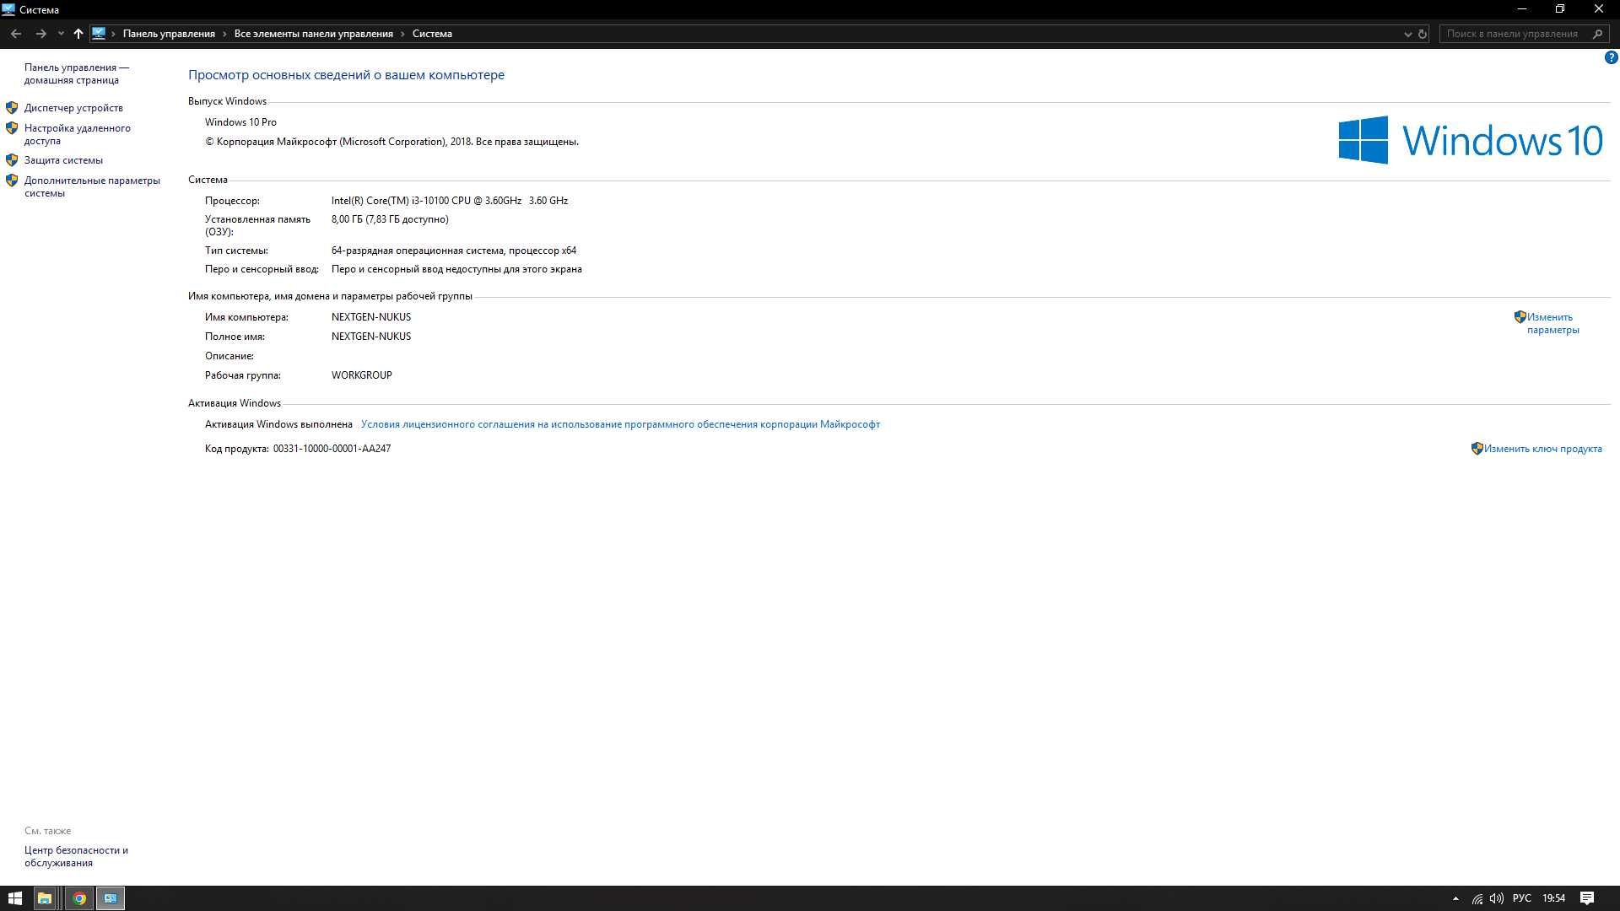Open Google Chrome from taskbar

(79, 898)
